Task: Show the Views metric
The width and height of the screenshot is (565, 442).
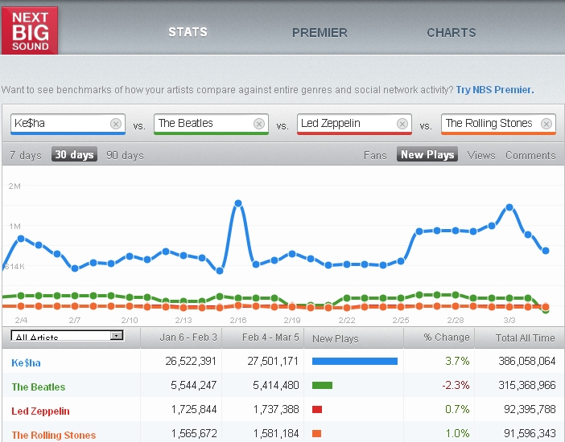Action: [480, 155]
